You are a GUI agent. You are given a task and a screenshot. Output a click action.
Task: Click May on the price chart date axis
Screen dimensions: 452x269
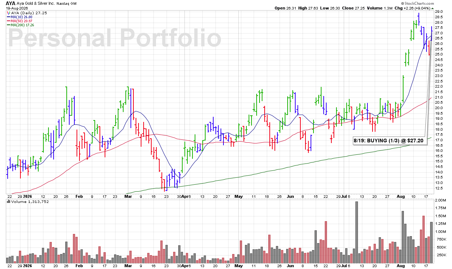pos(238,196)
